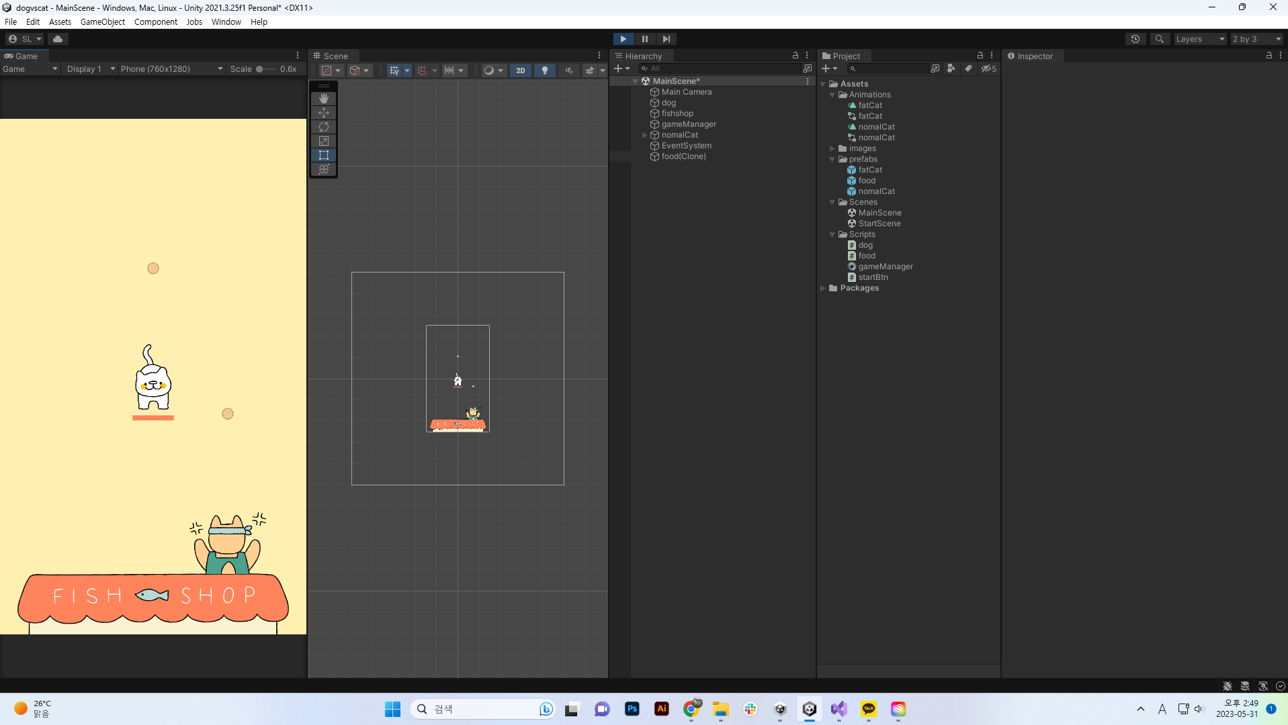The image size is (1288, 725).
Task: Toggle Hierarchy panel lock
Action: 796,56
